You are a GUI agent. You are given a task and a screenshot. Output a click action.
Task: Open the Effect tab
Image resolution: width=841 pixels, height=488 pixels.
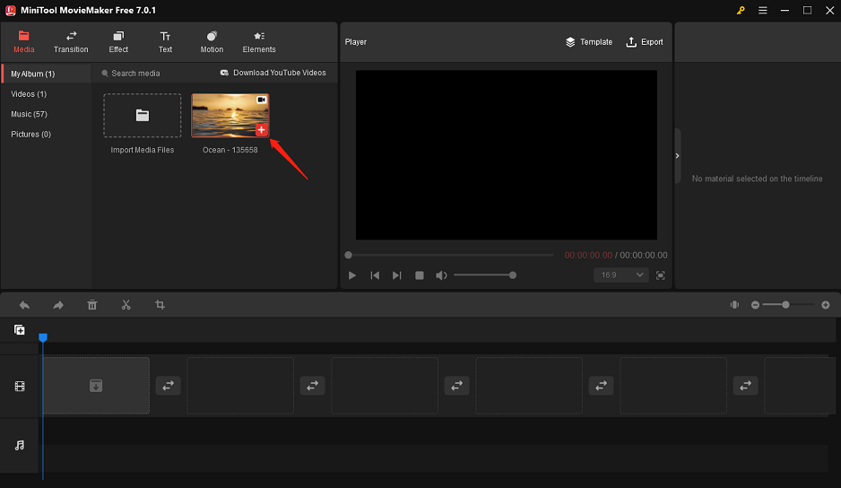tap(118, 42)
